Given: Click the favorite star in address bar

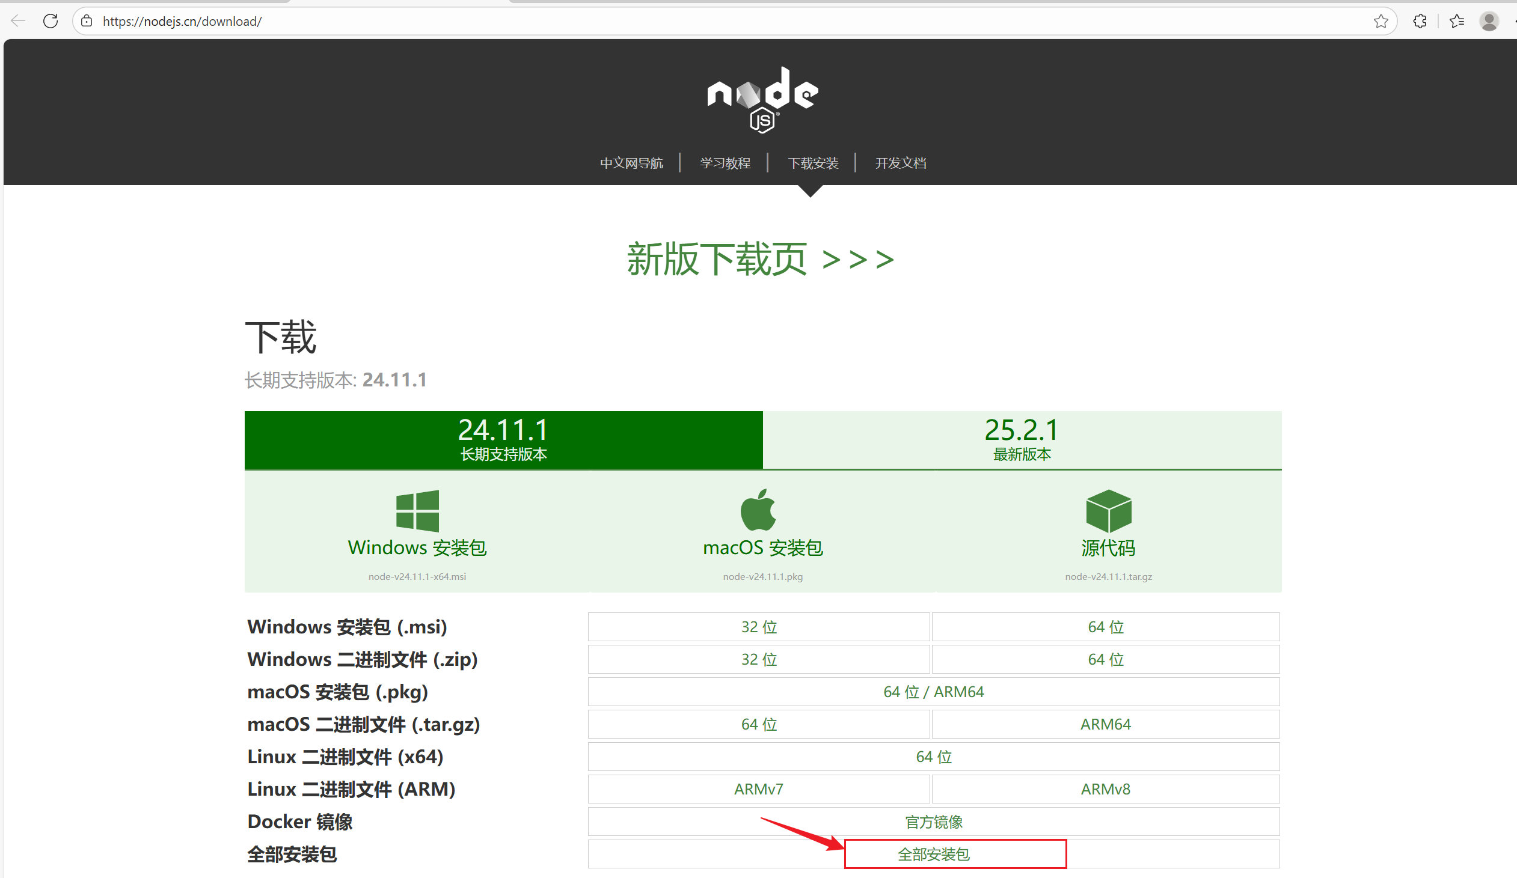Looking at the screenshot, I should pos(1381,22).
